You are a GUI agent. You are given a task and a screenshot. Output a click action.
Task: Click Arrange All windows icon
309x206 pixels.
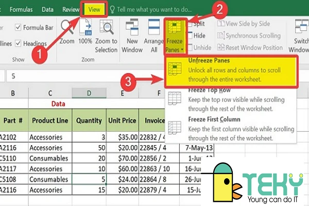coord(154,36)
